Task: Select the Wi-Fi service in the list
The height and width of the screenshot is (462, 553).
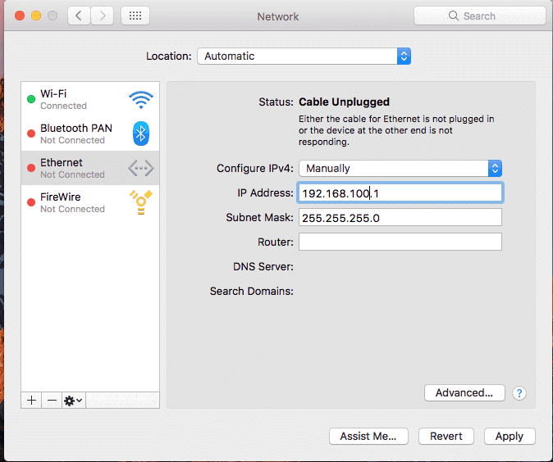Action: [x=90, y=99]
